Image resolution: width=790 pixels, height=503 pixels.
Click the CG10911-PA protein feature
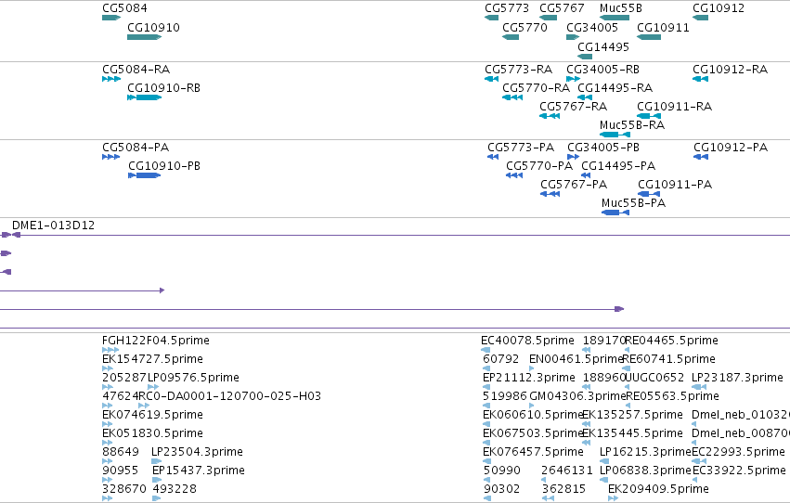pos(649,194)
